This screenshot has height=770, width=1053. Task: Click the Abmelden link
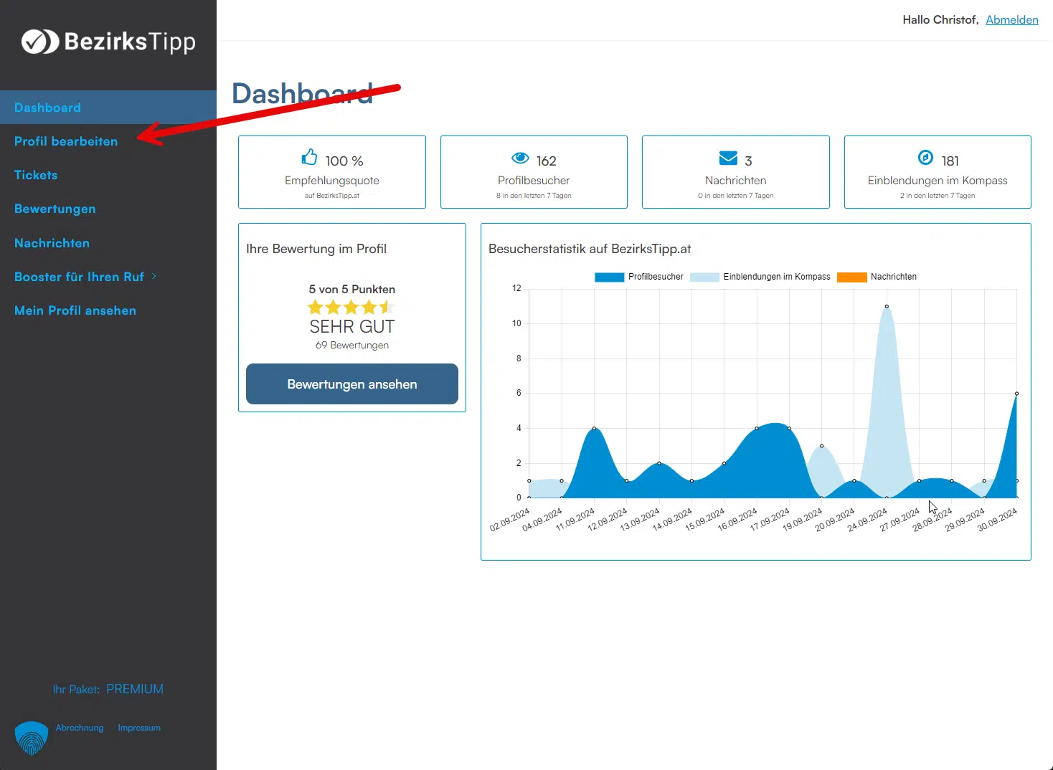click(1012, 19)
